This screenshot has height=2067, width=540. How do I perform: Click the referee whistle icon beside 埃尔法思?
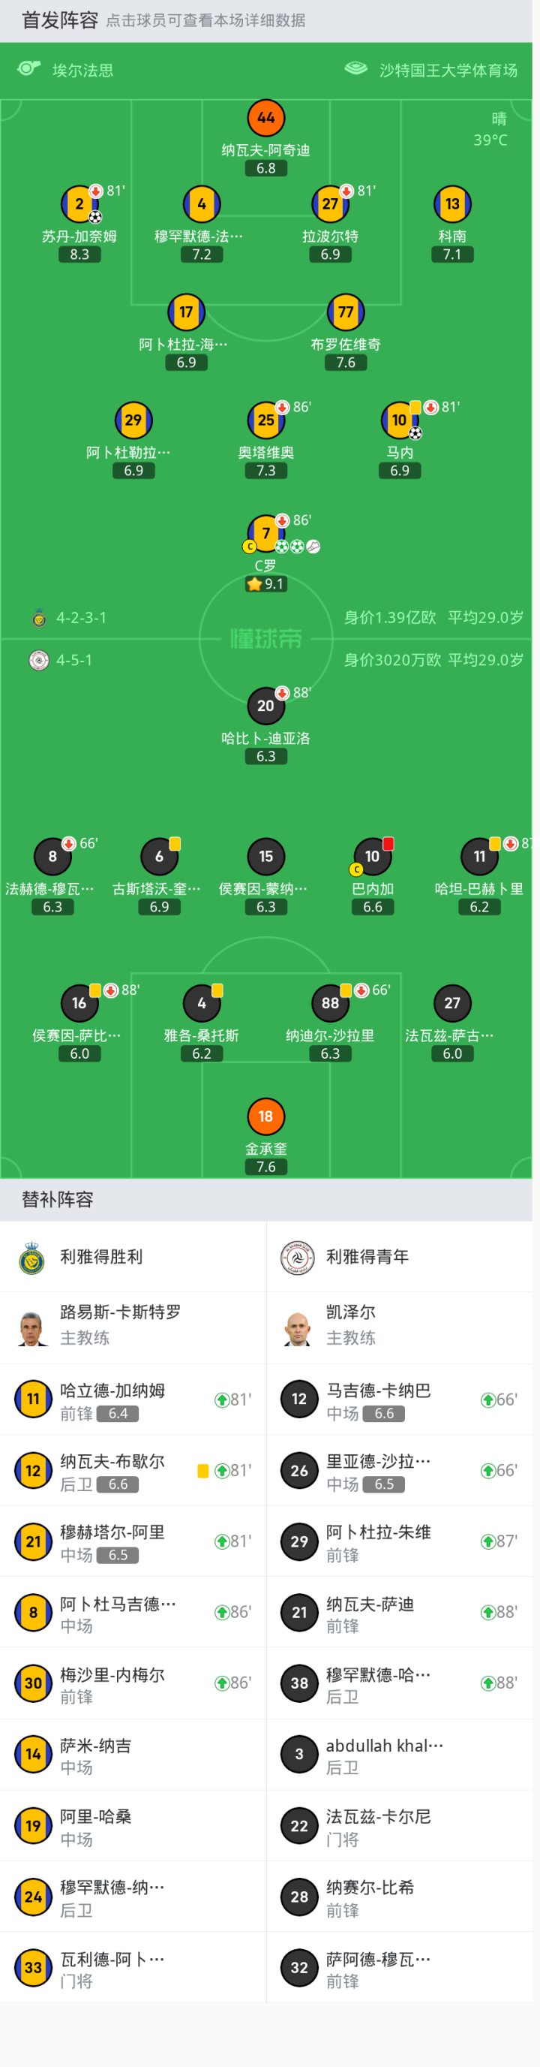click(28, 69)
